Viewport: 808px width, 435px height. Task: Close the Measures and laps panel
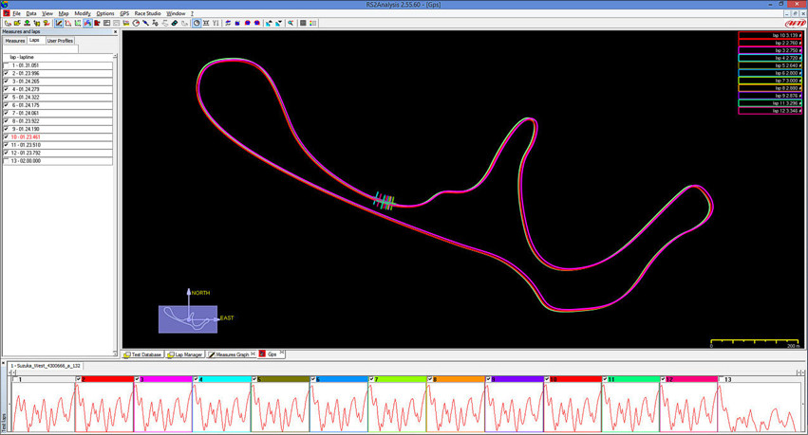click(115, 32)
